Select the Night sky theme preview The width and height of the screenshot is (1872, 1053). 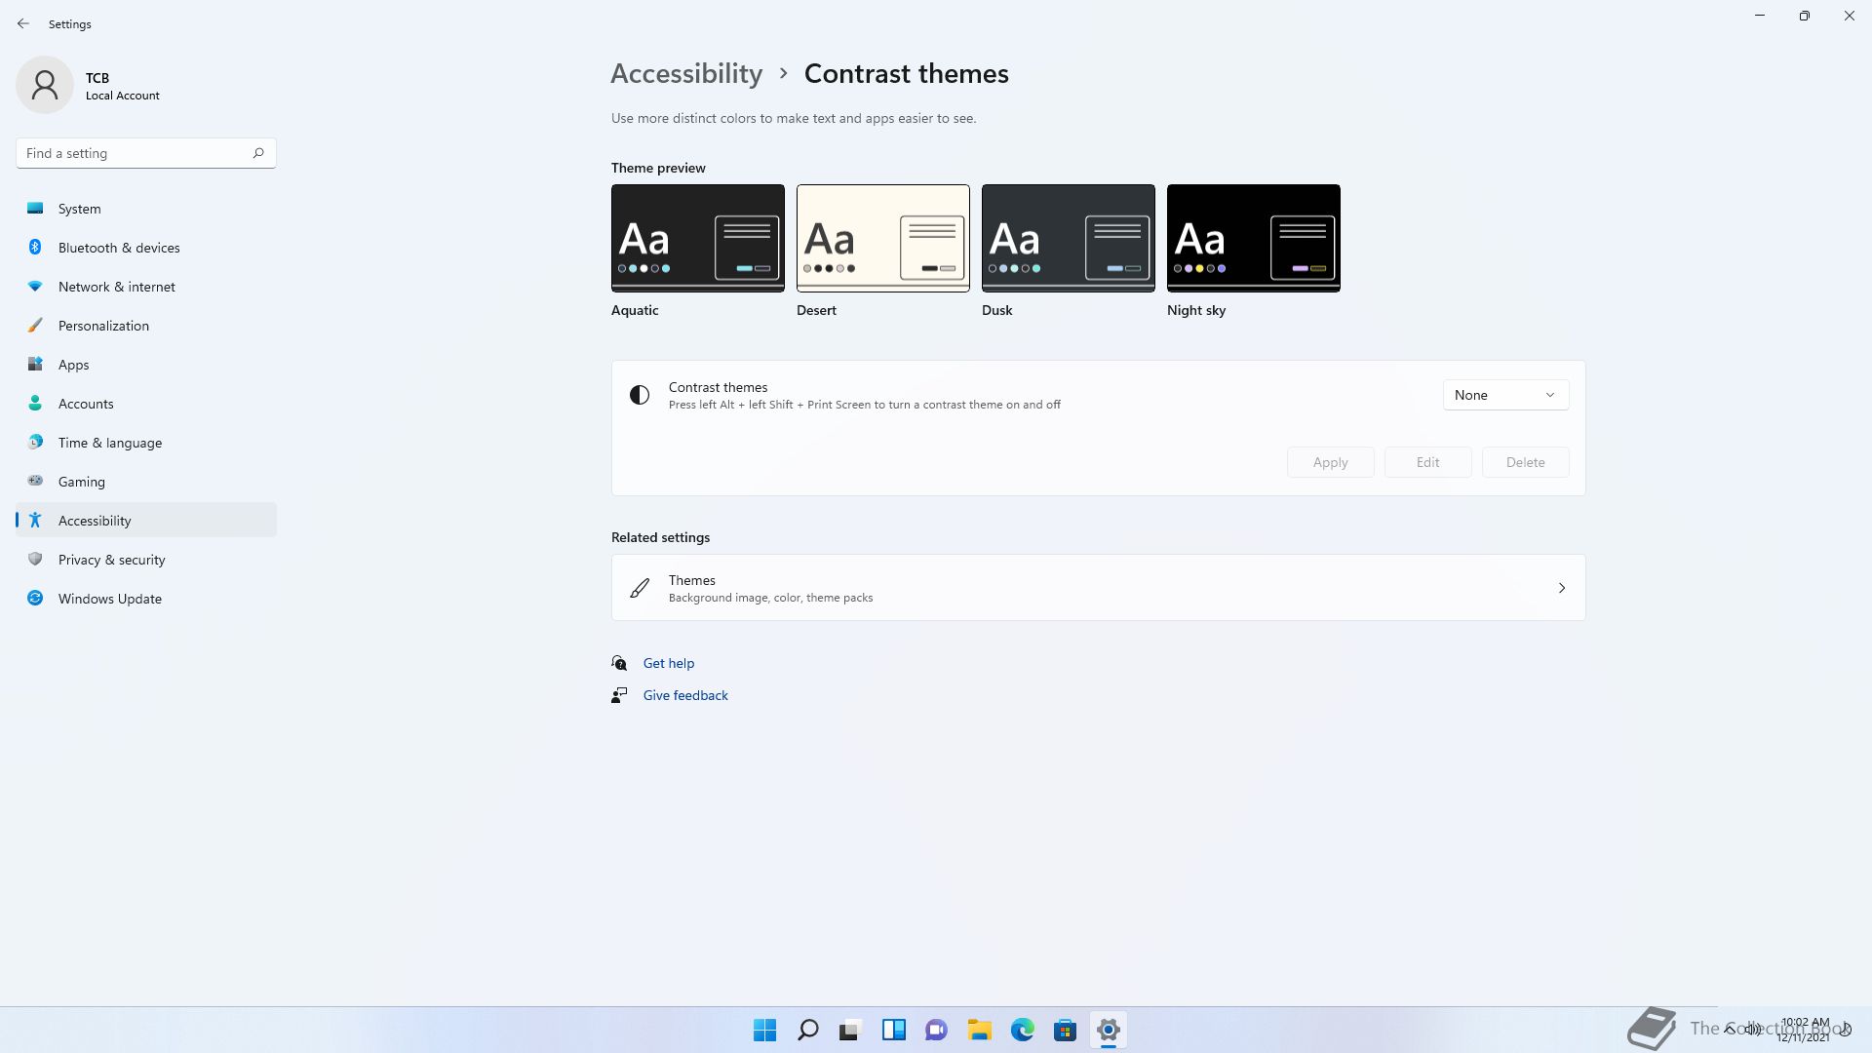1253,238
